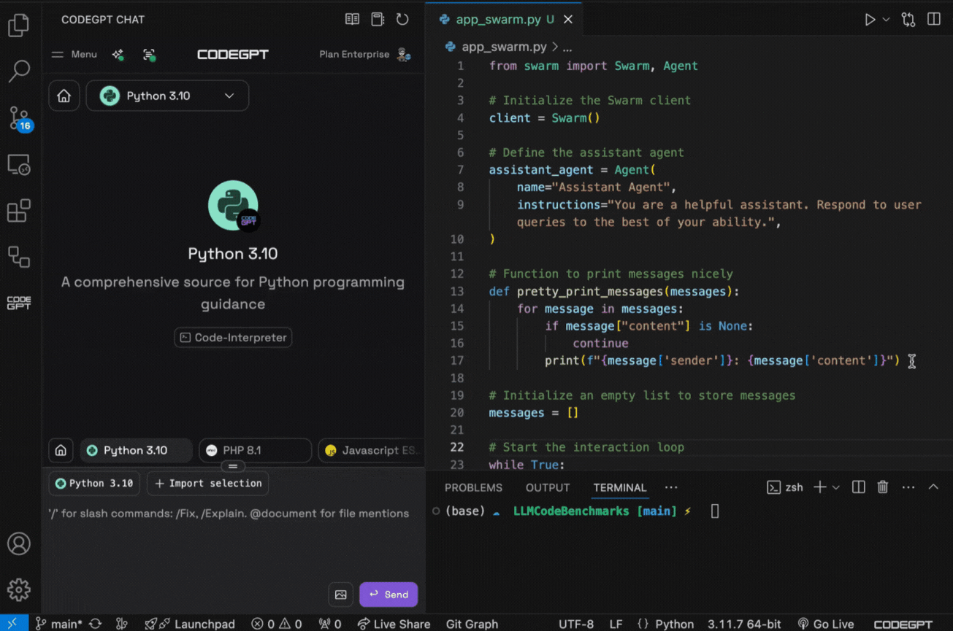This screenshot has width=953, height=631.
Task: Open the Explorer view in activity bar
Action: [x=18, y=26]
